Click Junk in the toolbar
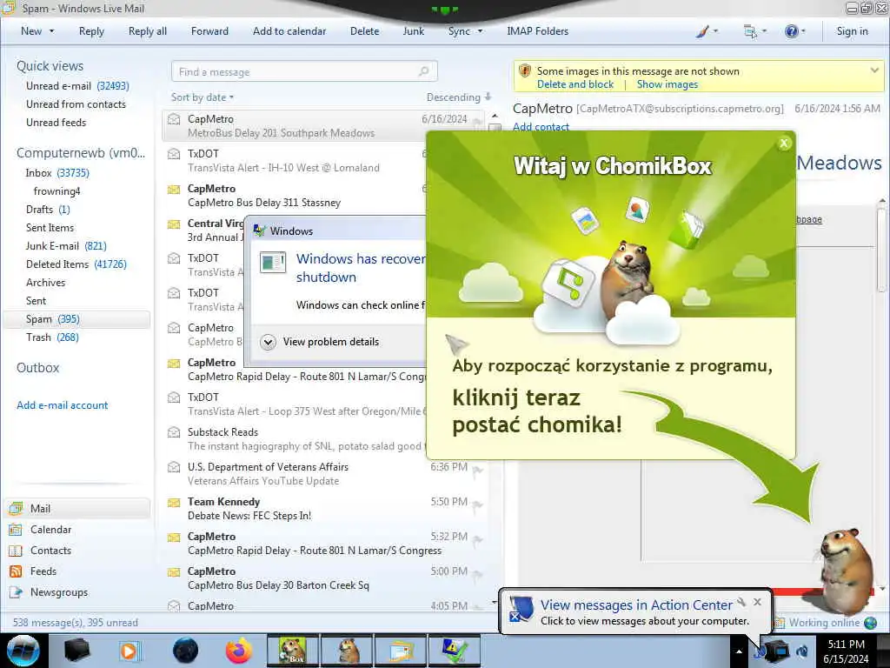Viewport: 890px width, 668px height. point(413,31)
